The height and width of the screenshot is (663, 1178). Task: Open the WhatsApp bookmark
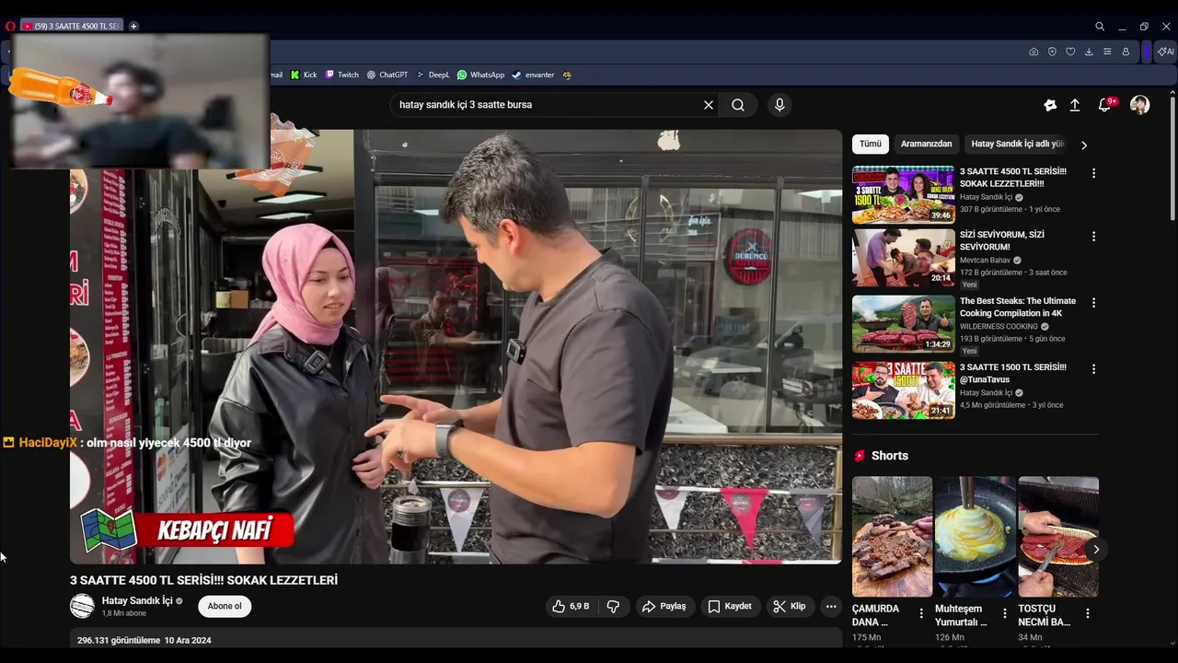pos(480,76)
